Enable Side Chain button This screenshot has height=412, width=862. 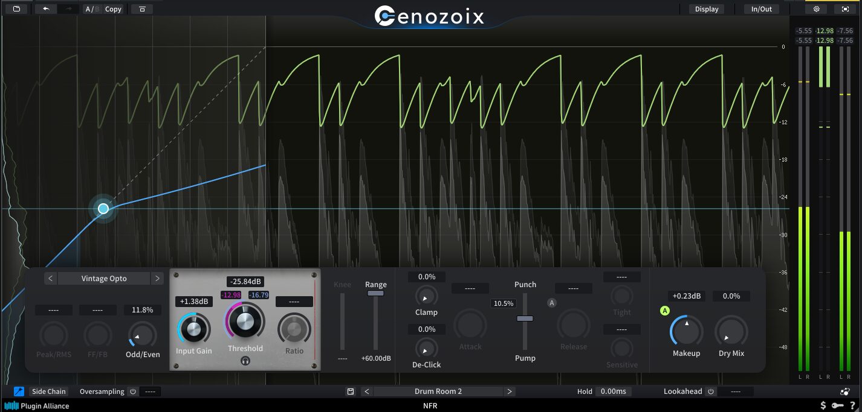click(49, 391)
